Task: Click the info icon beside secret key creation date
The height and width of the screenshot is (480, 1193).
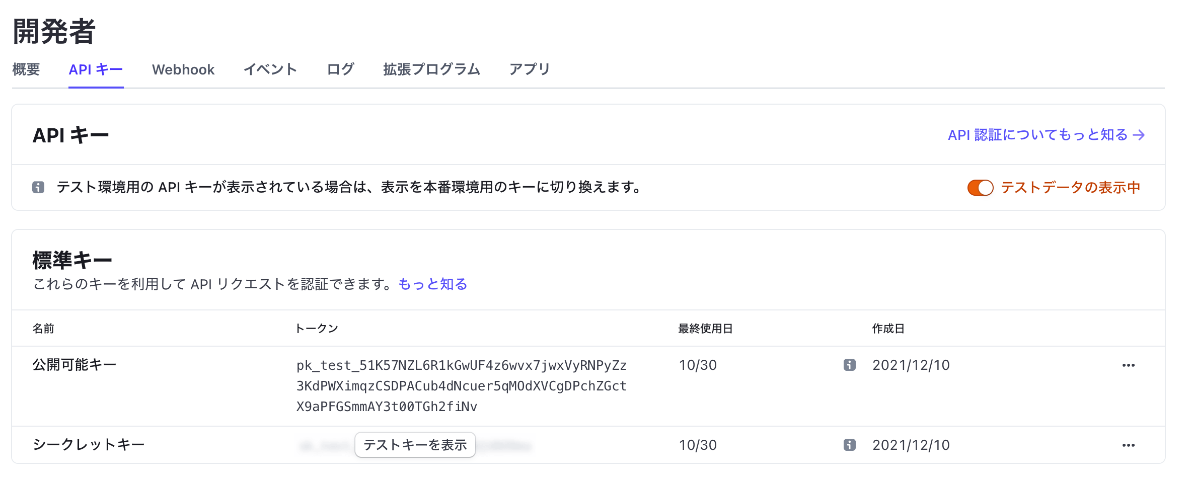Action: [x=850, y=445]
